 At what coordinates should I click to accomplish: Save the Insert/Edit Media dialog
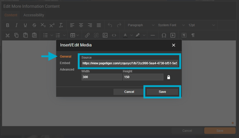pyautogui.click(x=162, y=92)
